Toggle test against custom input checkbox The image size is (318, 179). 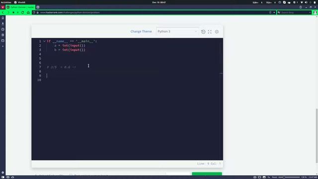[x=71, y=175]
